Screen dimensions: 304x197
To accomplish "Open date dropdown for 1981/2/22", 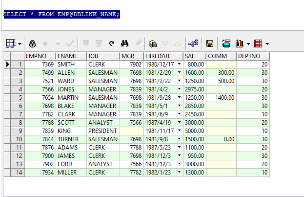I will coord(180,81).
